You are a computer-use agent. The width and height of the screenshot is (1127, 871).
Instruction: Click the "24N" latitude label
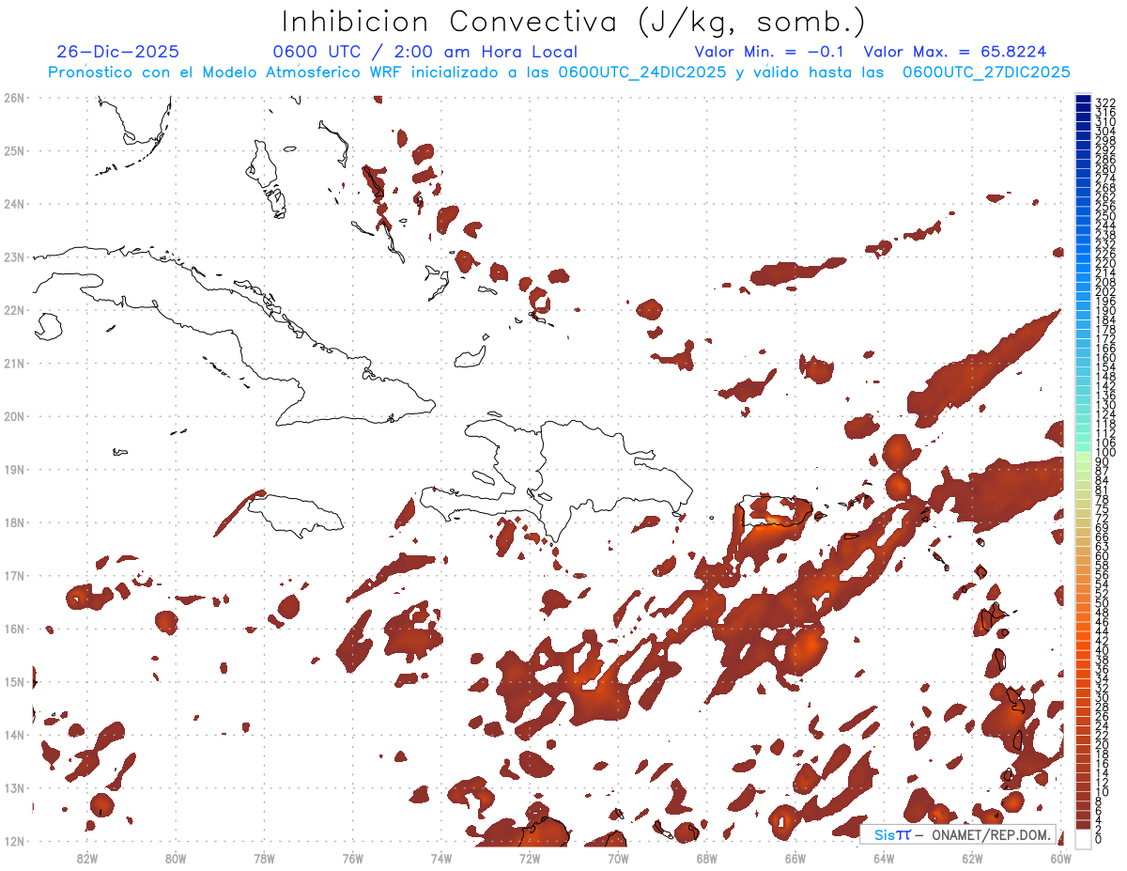click(x=14, y=203)
